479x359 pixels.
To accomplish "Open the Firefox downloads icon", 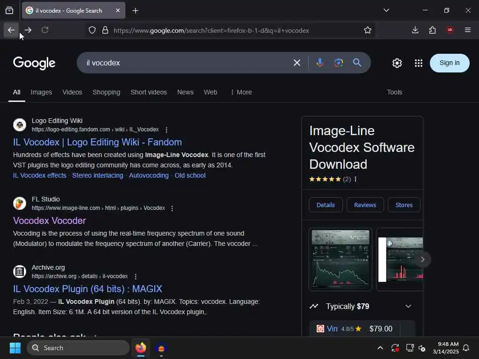I will point(415,30).
